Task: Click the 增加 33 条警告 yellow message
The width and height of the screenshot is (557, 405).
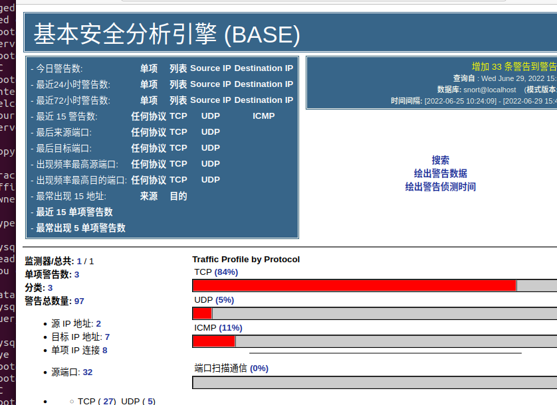Action: pyautogui.click(x=514, y=66)
